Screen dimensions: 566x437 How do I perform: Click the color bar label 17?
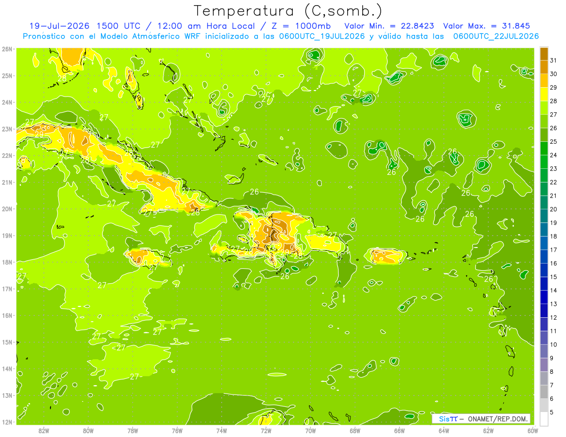(x=553, y=250)
